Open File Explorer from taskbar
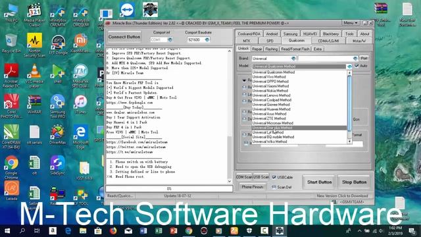Viewport: 421px width, 237px height. click(x=83, y=231)
